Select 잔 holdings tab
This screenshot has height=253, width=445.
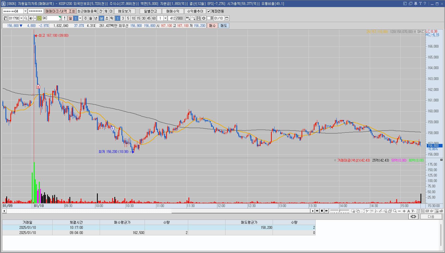[101, 11]
